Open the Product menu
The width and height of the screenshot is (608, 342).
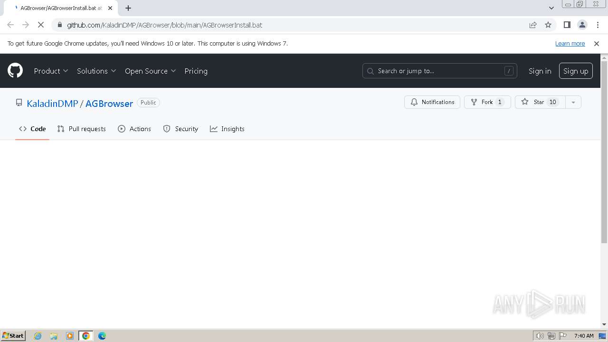(51, 71)
